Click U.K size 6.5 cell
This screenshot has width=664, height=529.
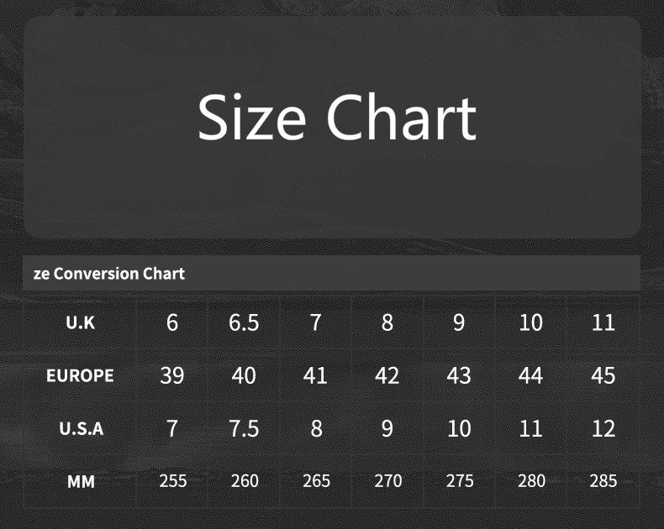(x=244, y=322)
